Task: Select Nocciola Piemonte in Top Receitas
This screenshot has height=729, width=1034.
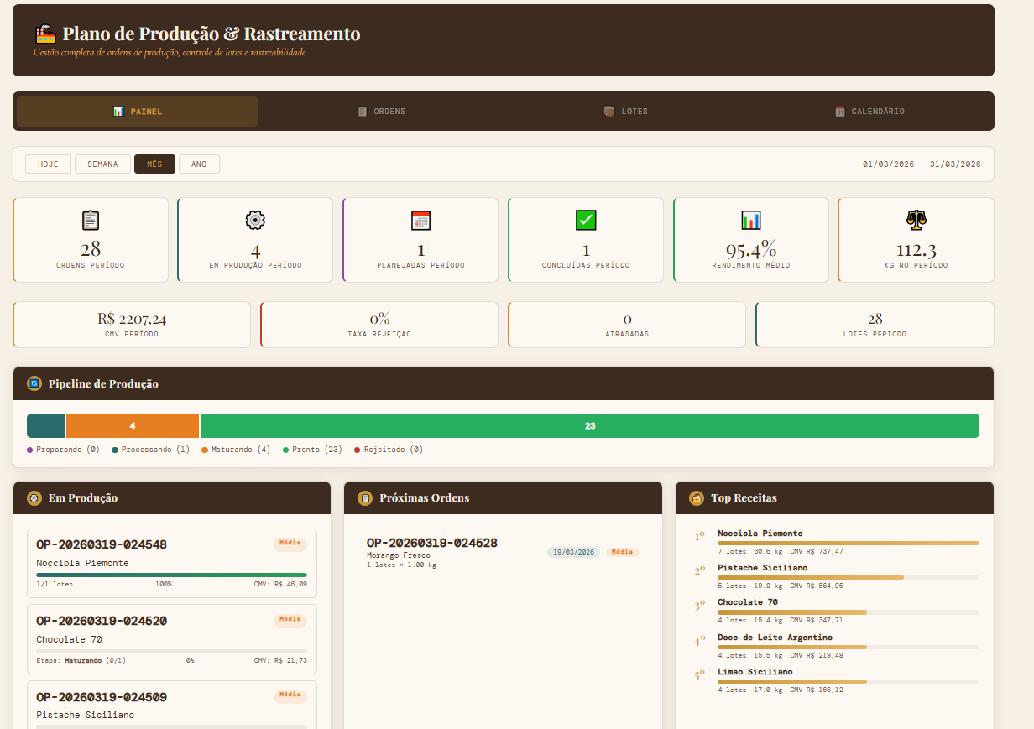Action: coord(760,533)
